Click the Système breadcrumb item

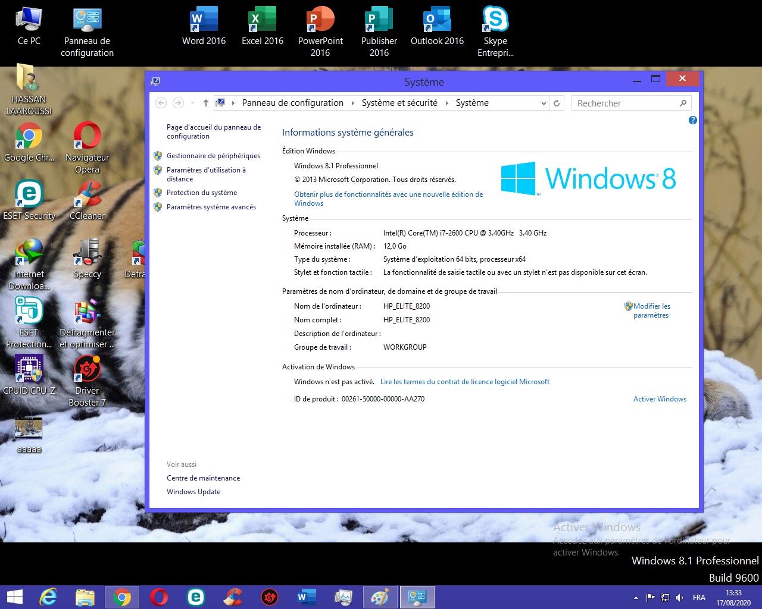coord(472,103)
